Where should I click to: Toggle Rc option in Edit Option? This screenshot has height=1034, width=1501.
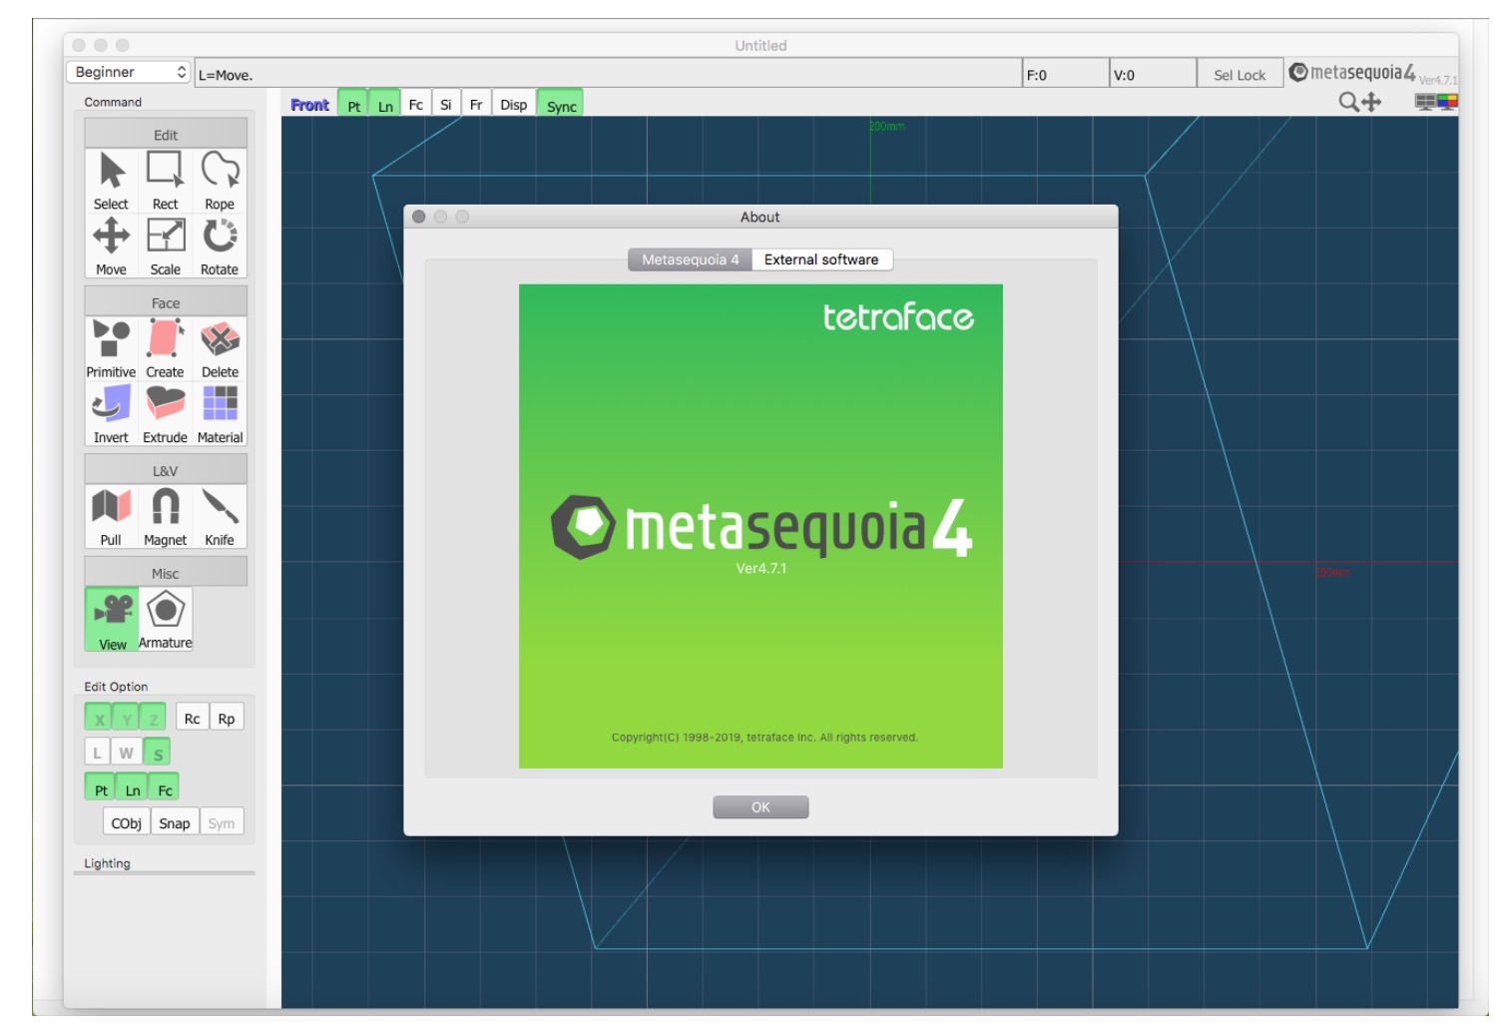(x=192, y=719)
